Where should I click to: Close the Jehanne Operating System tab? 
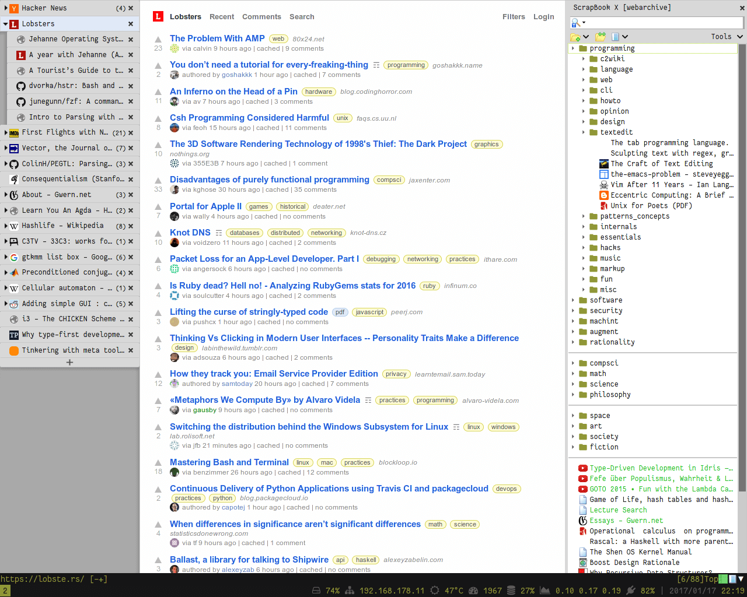(x=131, y=39)
